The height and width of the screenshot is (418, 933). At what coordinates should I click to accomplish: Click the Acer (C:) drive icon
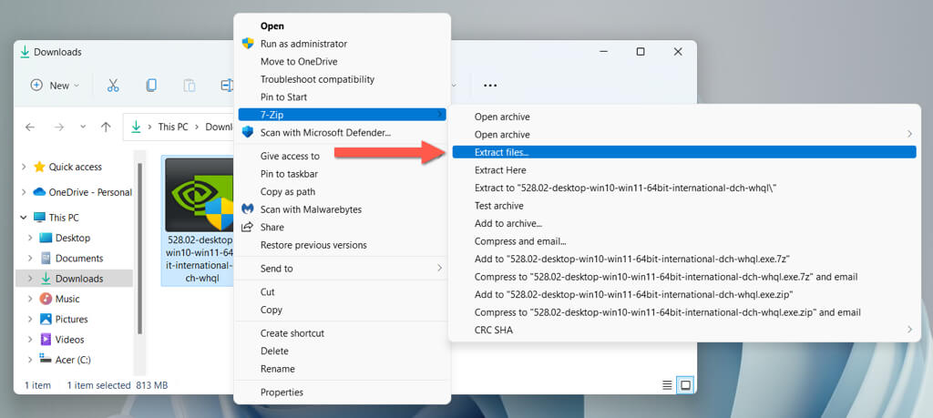46,359
